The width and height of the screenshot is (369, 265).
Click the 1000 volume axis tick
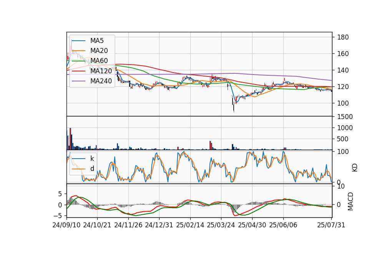pyautogui.click(x=345, y=128)
